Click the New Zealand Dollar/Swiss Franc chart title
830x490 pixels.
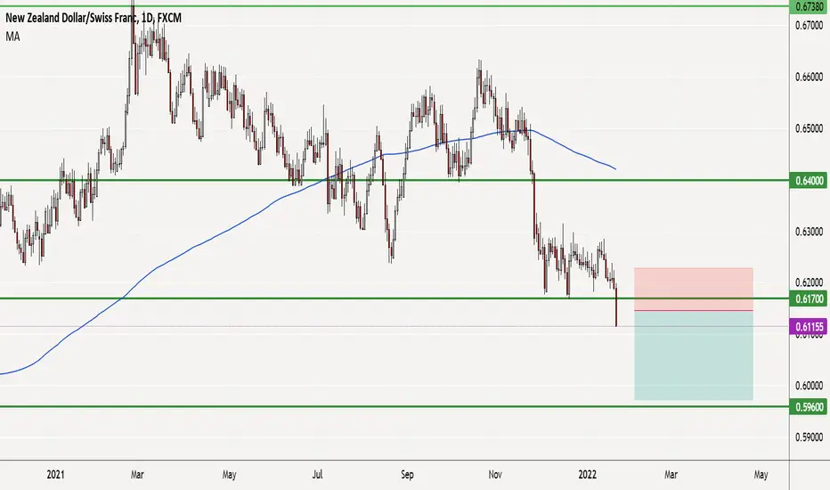(94, 18)
